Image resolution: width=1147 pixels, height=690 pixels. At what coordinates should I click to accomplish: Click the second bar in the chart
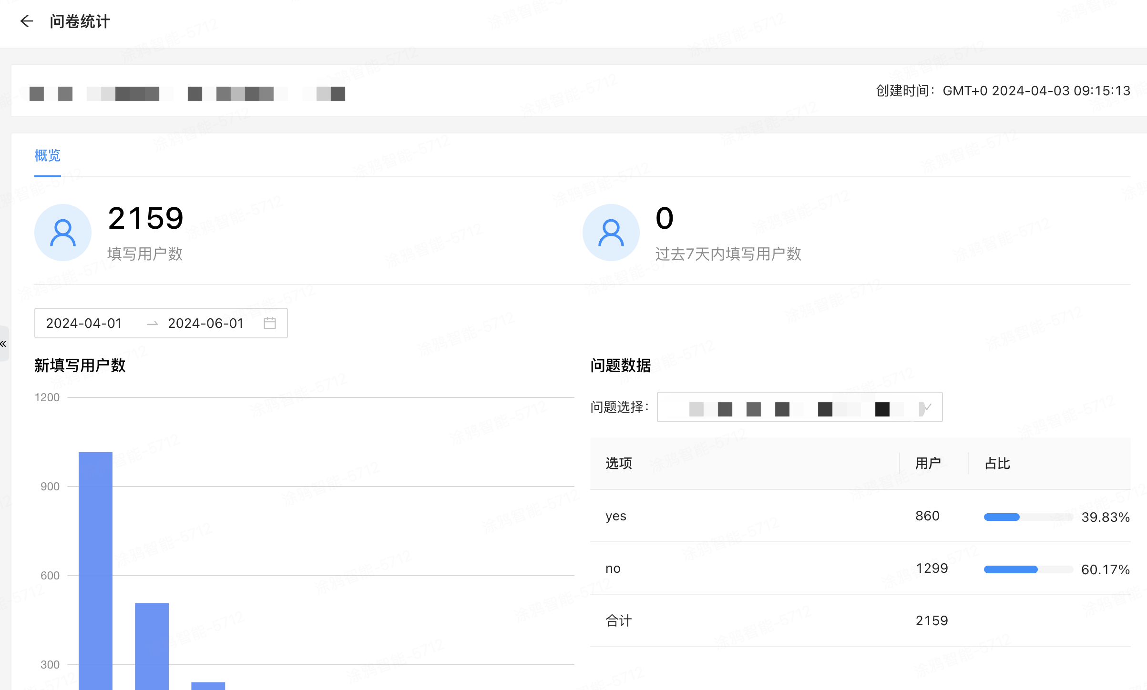click(152, 647)
